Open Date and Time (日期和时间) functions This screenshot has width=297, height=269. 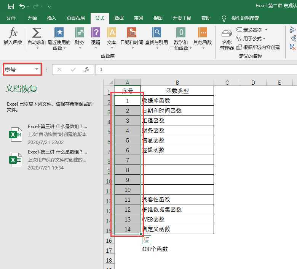(x=132, y=33)
